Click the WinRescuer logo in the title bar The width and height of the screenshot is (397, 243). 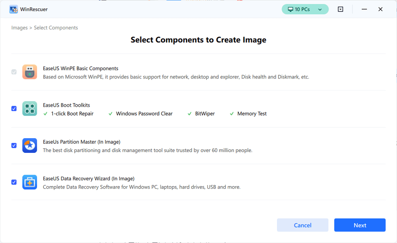pyautogui.click(x=13, y=9)
